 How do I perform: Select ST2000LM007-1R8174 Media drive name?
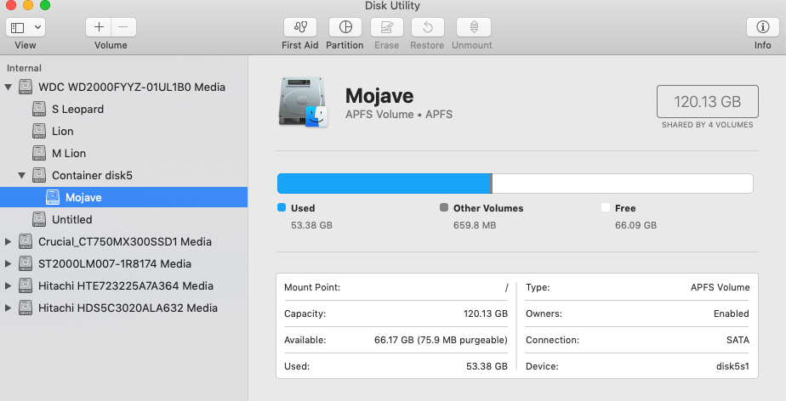(115, 263)
